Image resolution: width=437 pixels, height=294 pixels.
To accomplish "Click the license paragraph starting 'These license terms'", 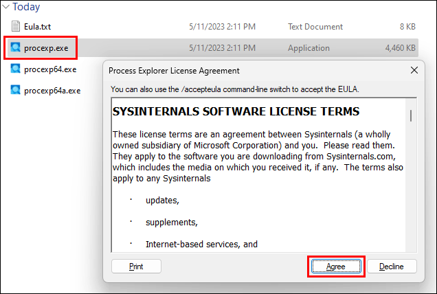I will (x=258, y=157).
